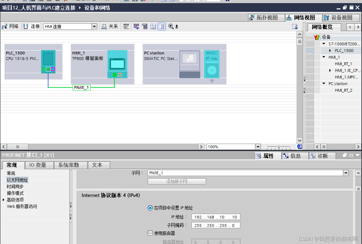Click the 子网掩码 255.255.255.0 field

coord(216,225)
